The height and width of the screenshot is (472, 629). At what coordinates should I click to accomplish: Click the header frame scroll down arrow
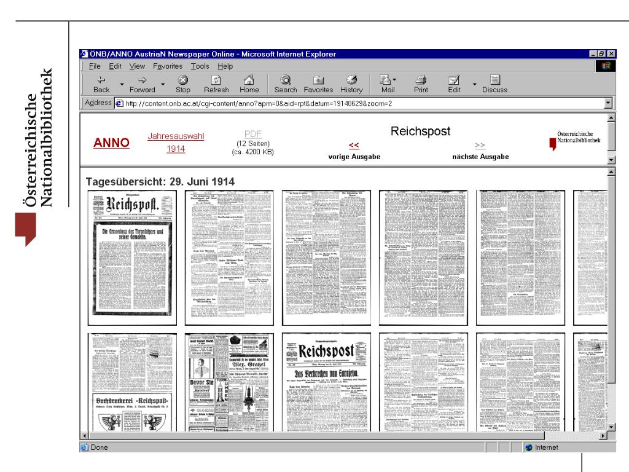coord(611,160)
